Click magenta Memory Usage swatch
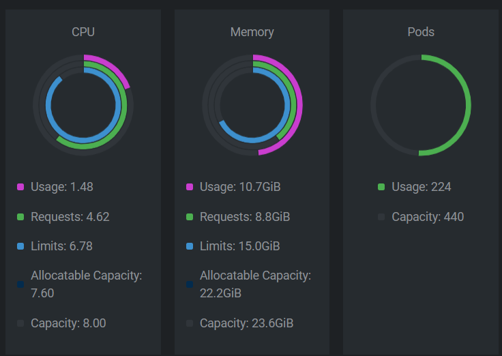Viewport: 502px width, 356px height. click(190, 187)
